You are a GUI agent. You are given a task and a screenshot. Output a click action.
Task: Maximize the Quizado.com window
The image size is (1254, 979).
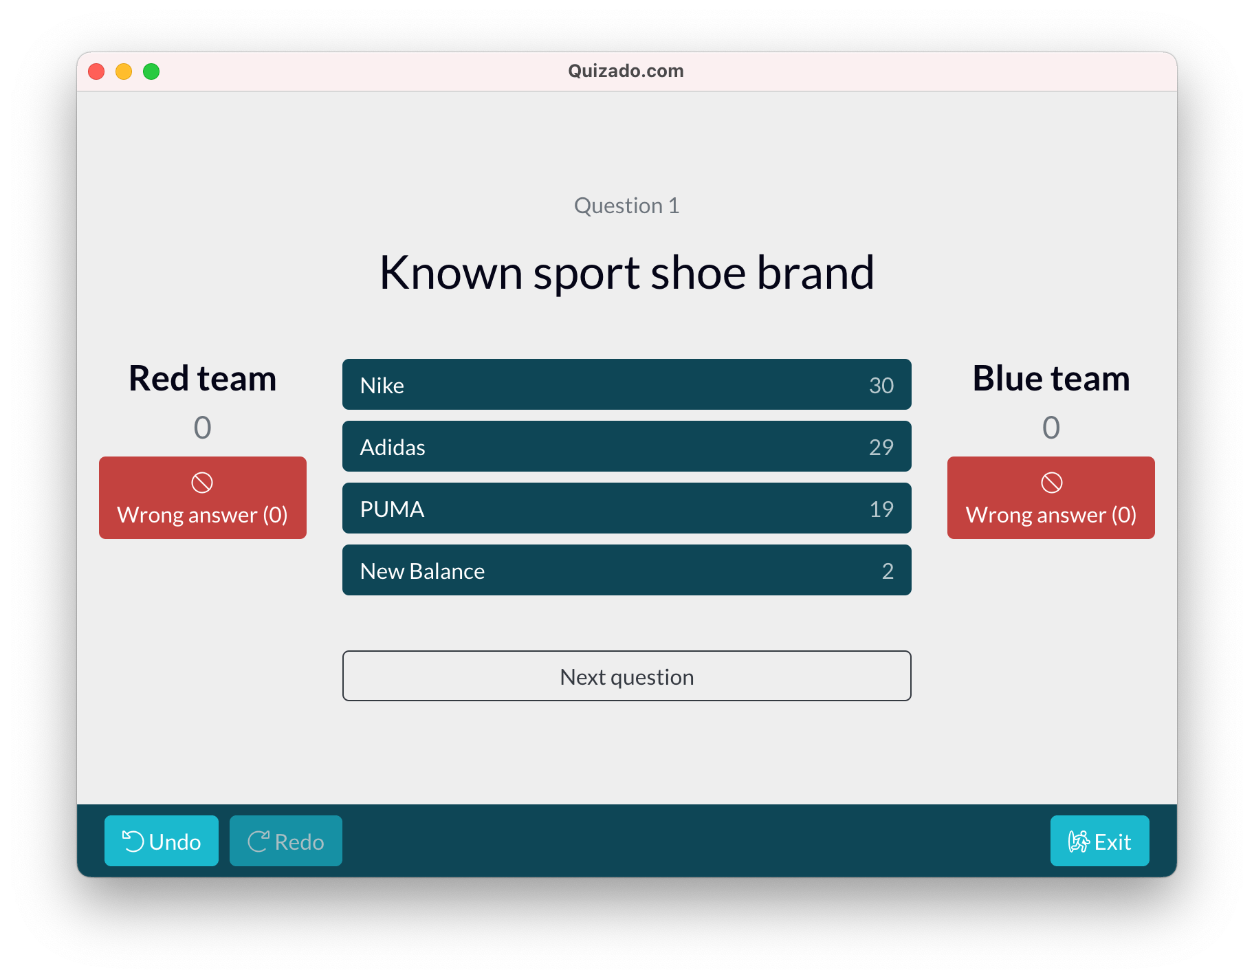151,71
